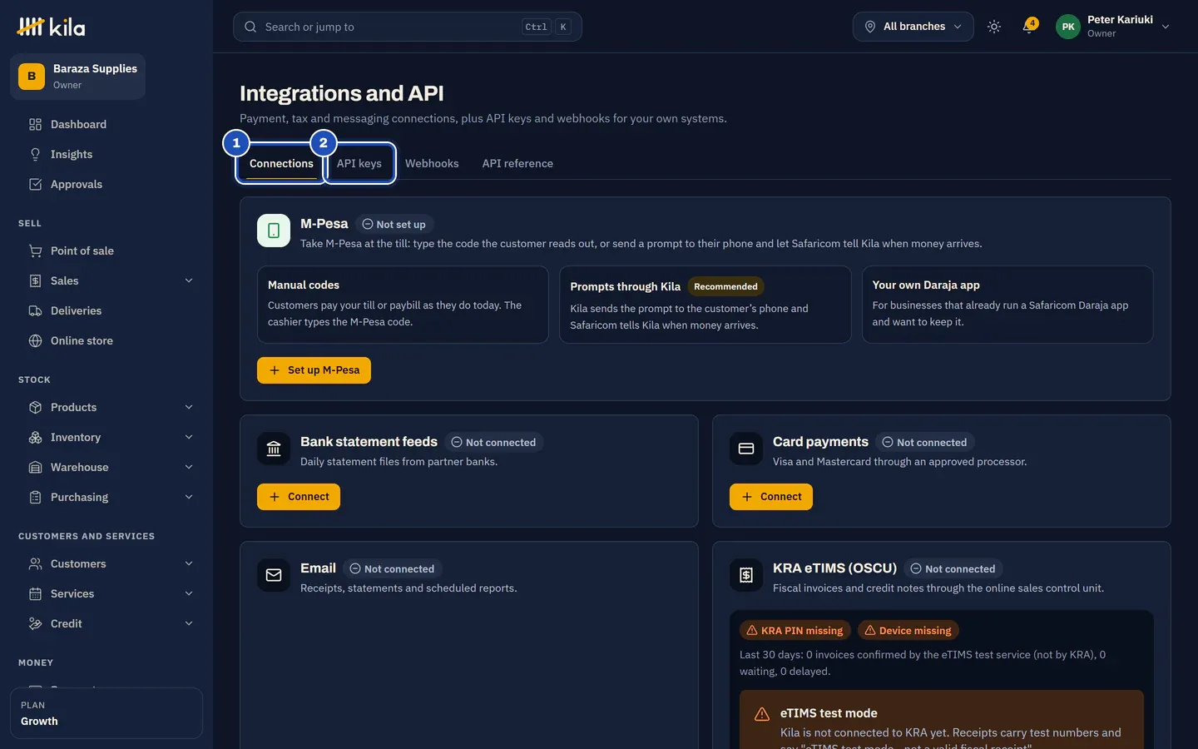
Task: Click the eTIMS test mode warning heading
Action: 829,713
